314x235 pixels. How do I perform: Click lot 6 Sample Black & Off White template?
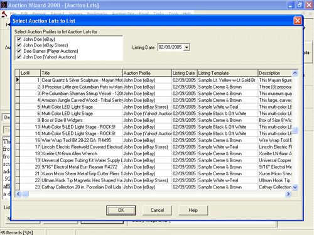click(x=227, y=114)
